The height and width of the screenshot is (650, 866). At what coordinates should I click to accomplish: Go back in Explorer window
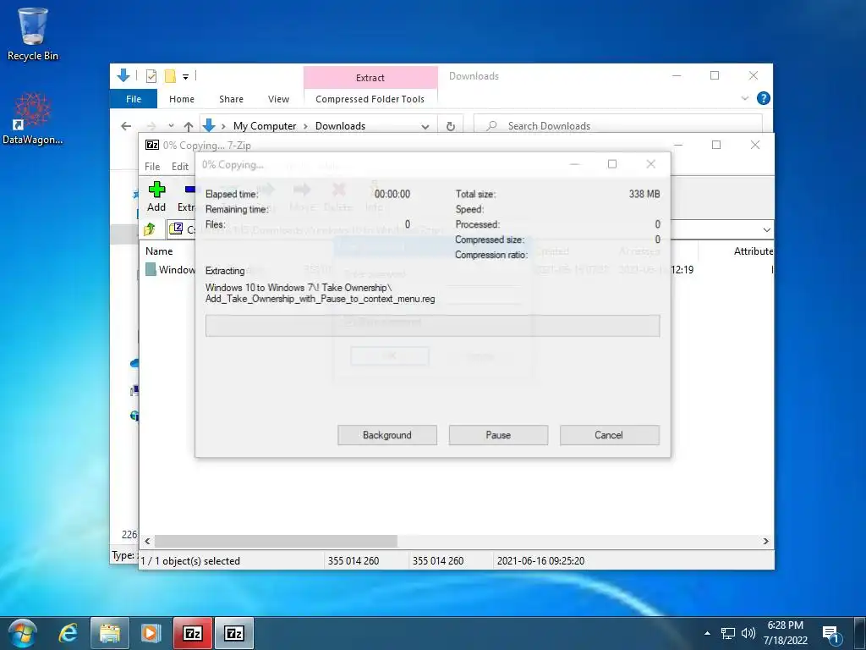(126, 126)
